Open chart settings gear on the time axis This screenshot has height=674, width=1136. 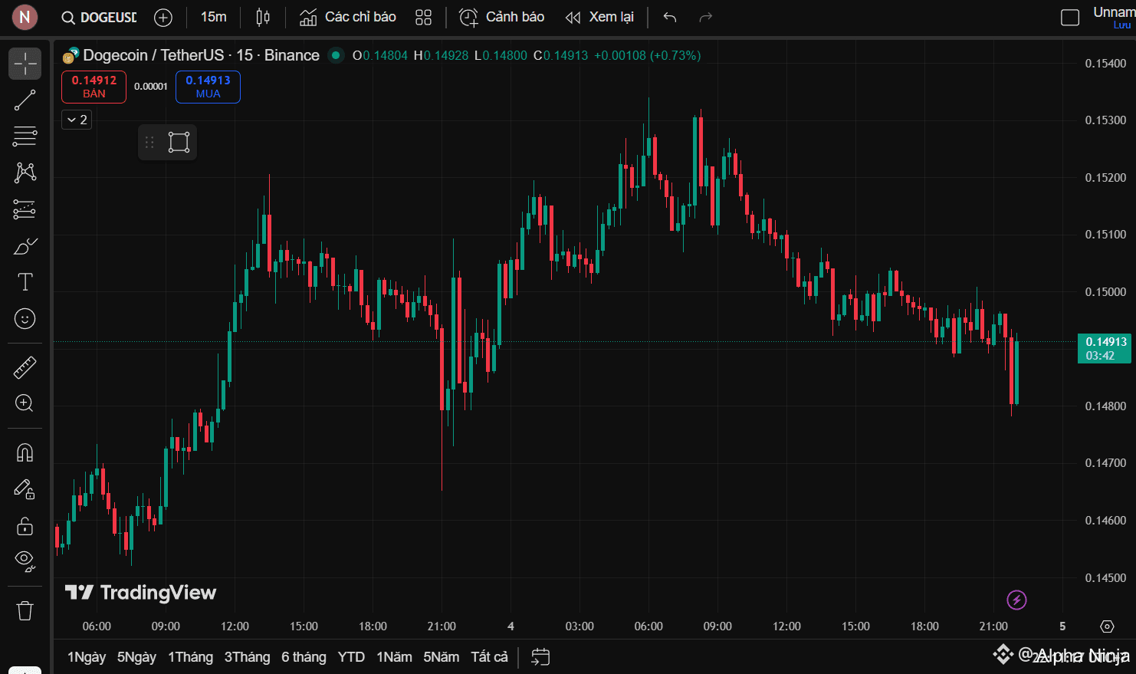click(x=1107, y=626)
